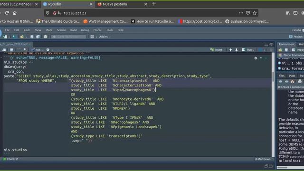This screenshot has width=304, height=171.
Task: Click the Run button in editor
Action: (247, 50)
